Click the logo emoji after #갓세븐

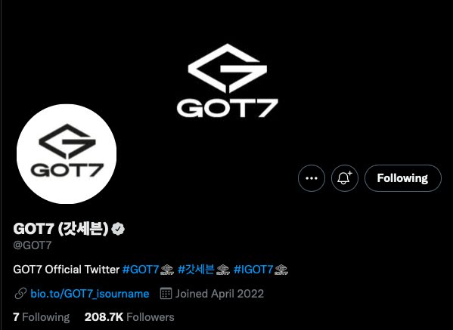(223, 270)
